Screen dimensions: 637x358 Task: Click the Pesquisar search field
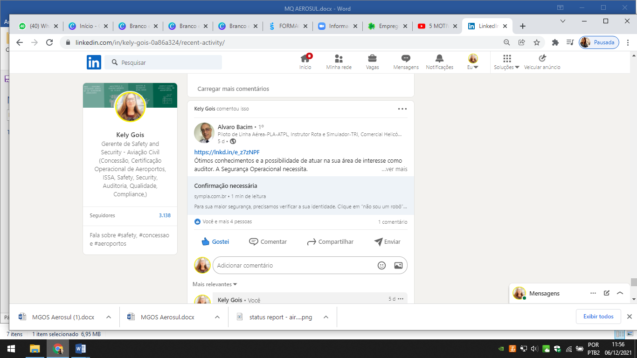coord(163,62)
